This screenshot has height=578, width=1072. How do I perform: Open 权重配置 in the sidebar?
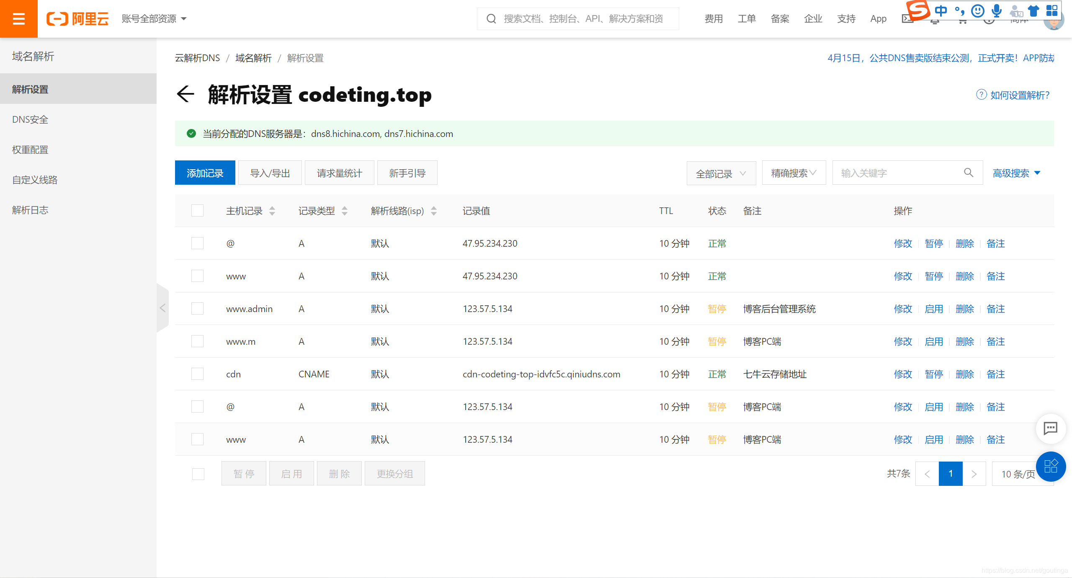[78, 150]
